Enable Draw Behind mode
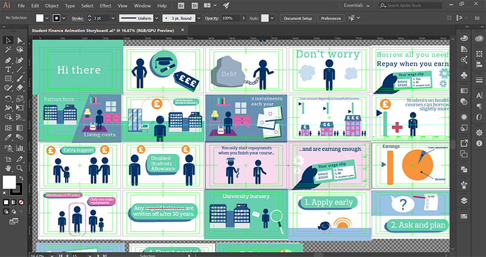Screen dimensions: 486x257 coord(13,211)
